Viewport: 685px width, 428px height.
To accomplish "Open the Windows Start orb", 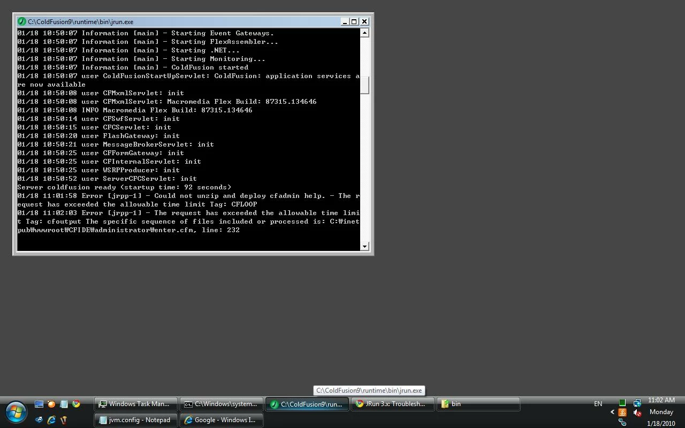I will (16, 412).
